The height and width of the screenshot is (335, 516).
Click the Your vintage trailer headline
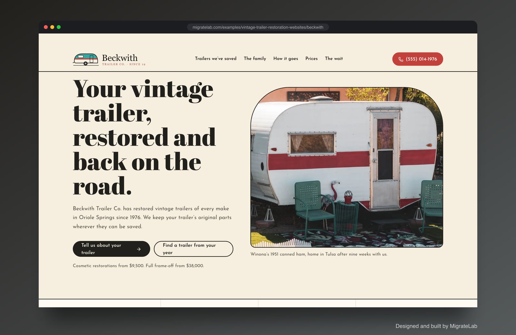pos(144,137)
